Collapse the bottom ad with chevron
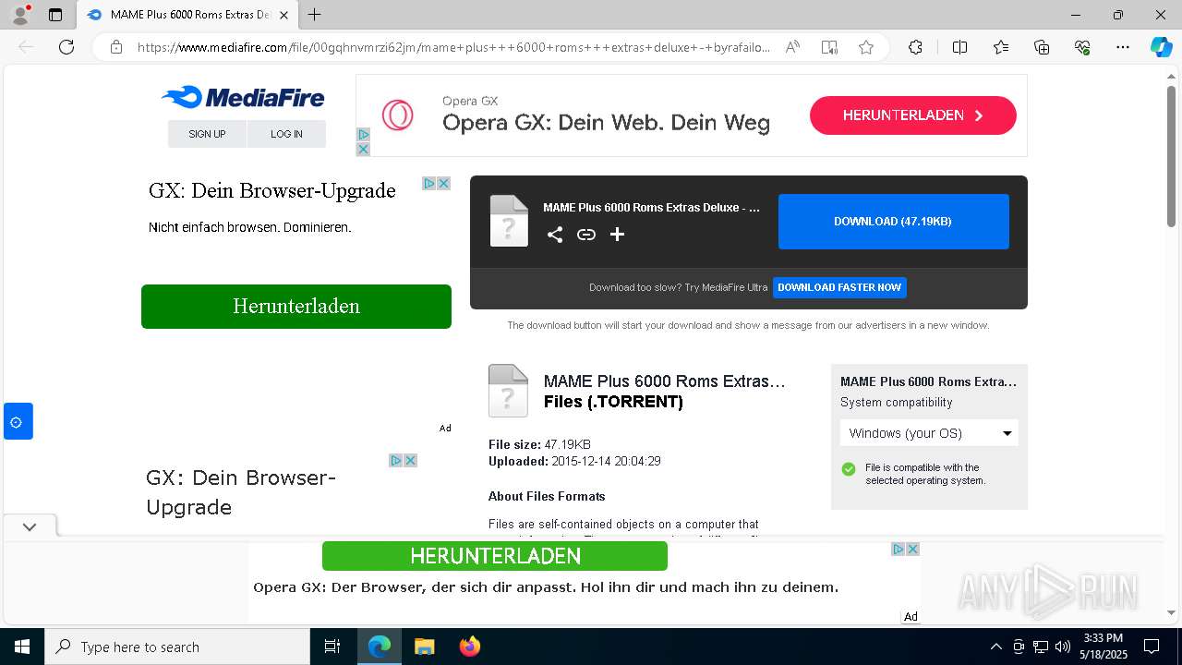The image size is (1182, 665). point(30,526)
